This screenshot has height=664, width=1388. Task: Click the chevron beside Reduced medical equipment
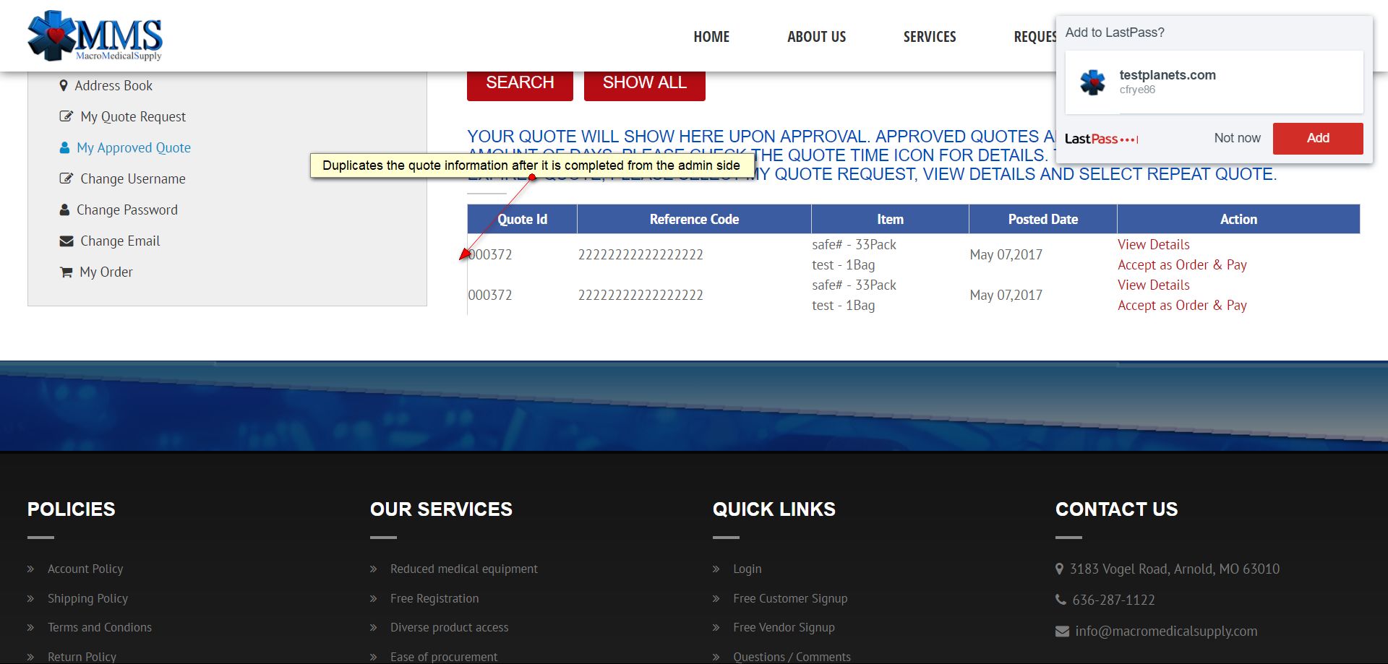pyautogui.click(x=373, y=569)
